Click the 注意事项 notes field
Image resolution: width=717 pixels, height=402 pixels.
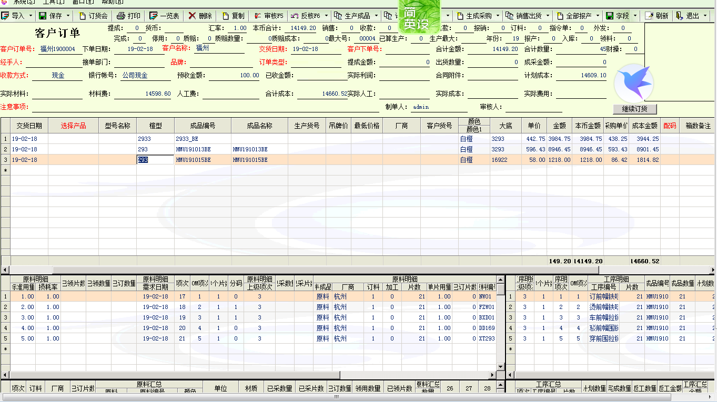(207, 107)
